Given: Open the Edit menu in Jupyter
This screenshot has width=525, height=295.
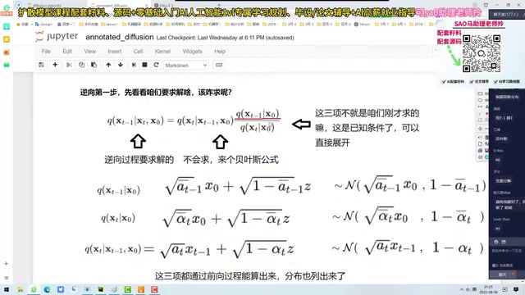Looking at the screenshot, I should (67, 51).
